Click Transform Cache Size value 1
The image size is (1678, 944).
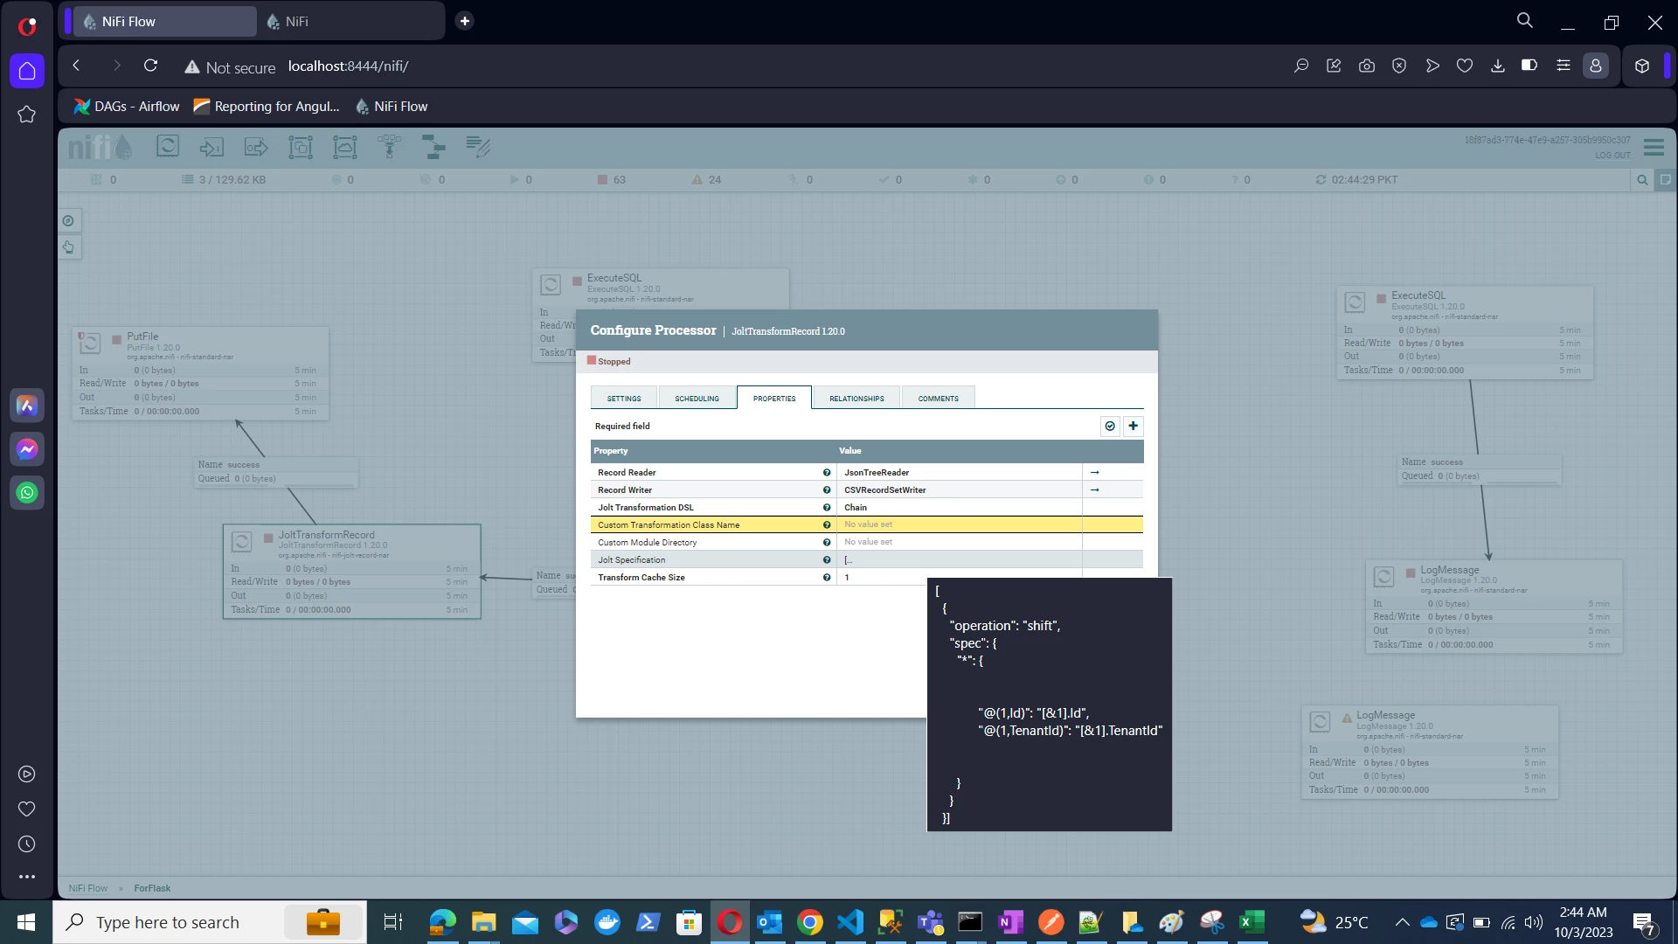pos(959,577)
